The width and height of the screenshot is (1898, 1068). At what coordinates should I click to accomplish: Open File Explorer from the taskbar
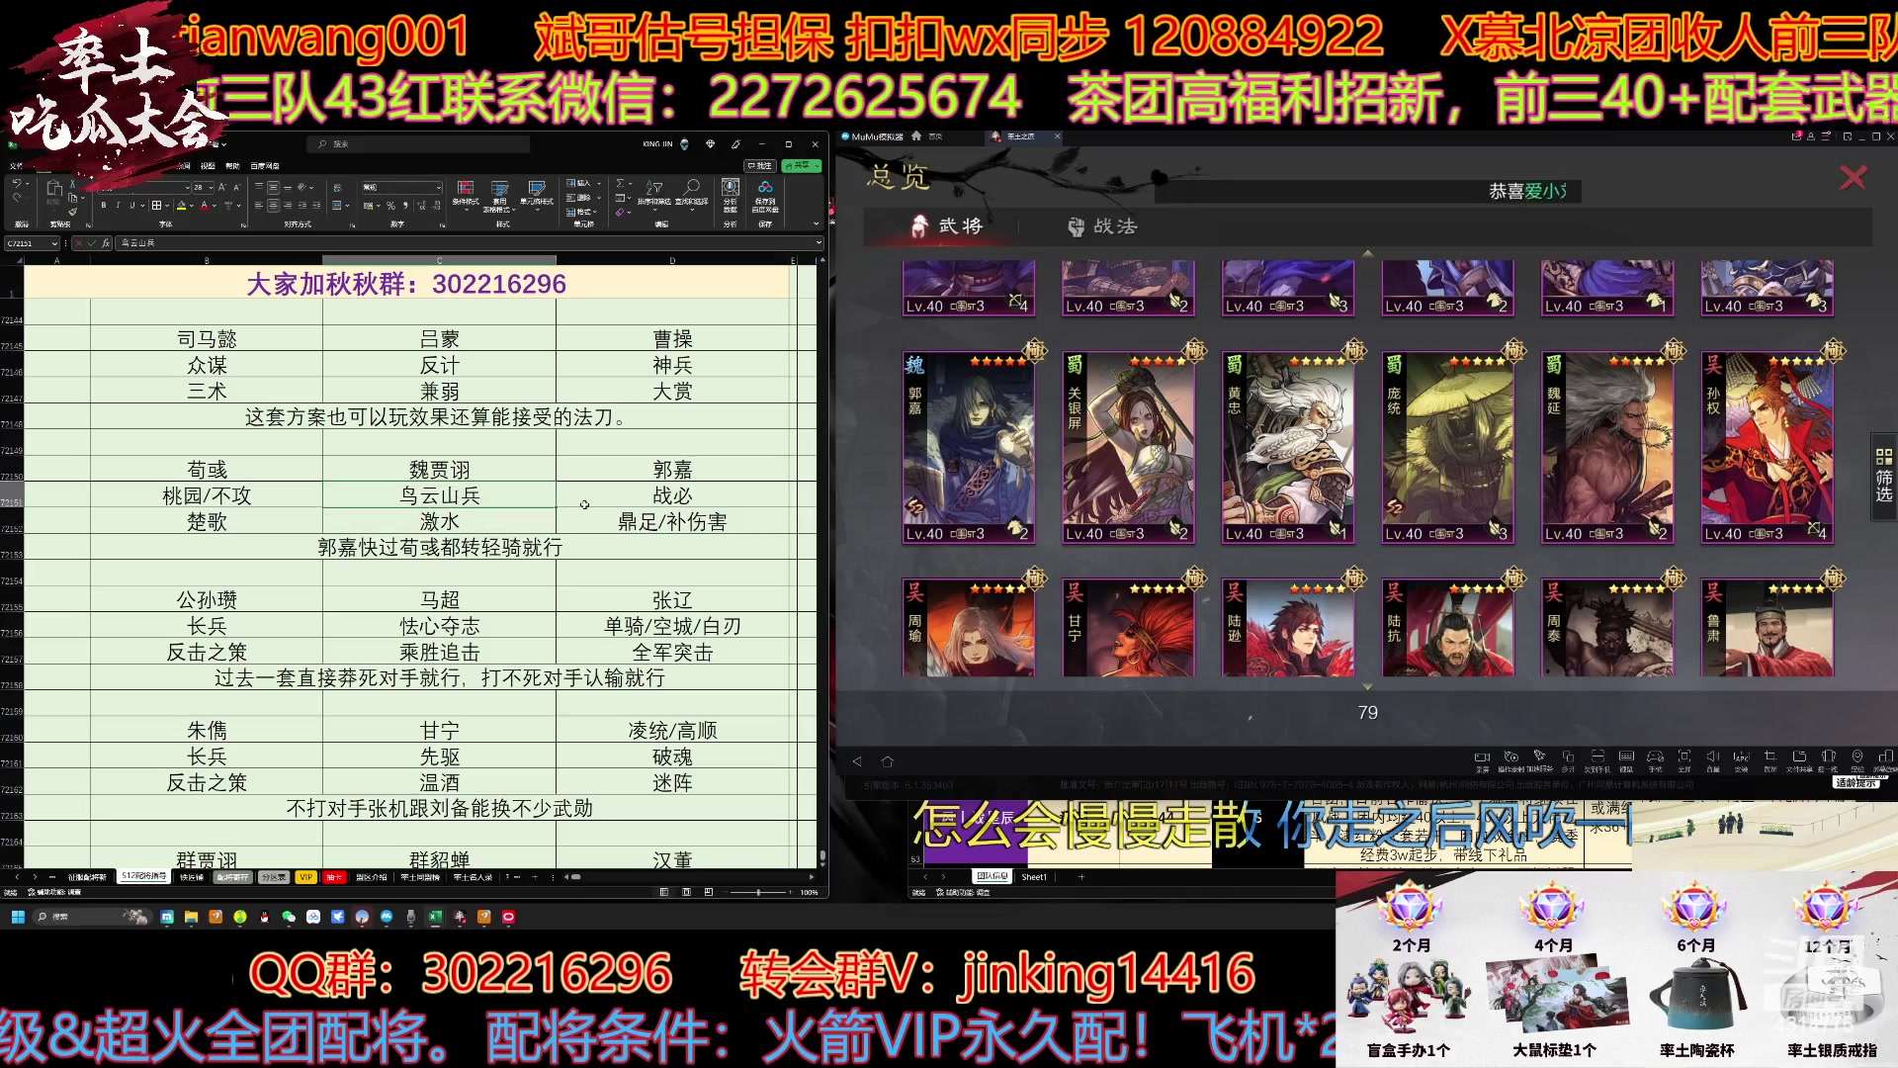[x=191, y=917]
